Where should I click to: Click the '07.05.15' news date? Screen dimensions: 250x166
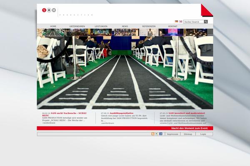(164, 113)
